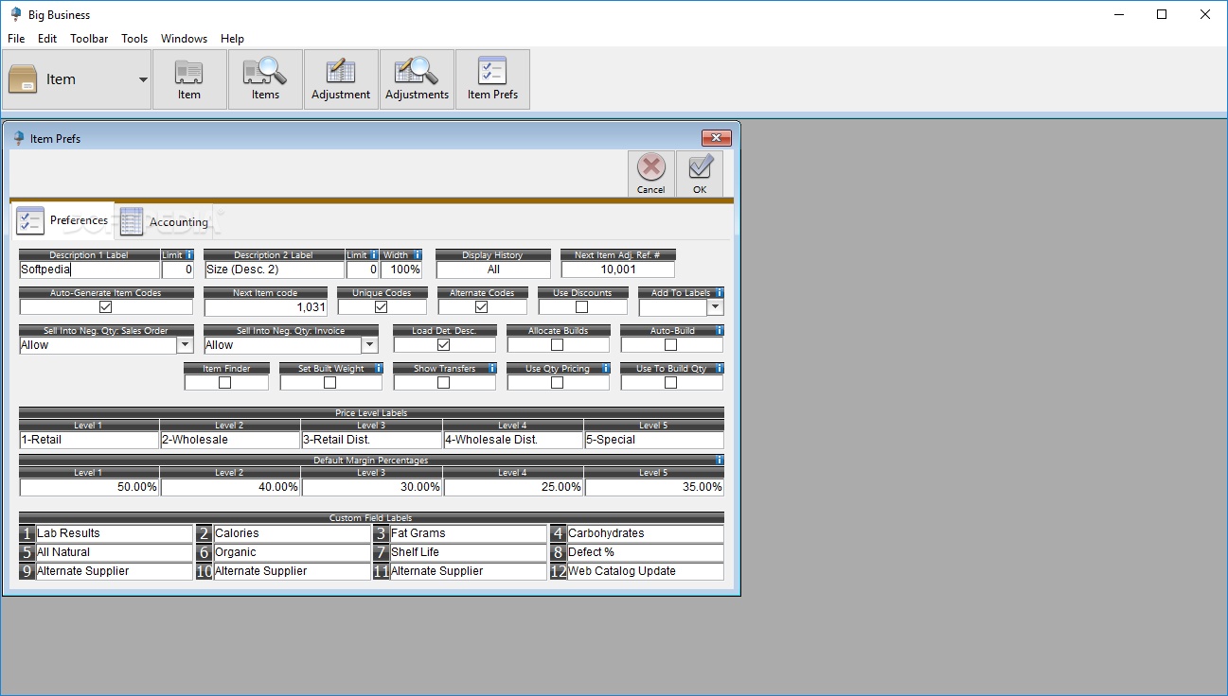Switch to the Accounting tab

(x=165, y=222)
